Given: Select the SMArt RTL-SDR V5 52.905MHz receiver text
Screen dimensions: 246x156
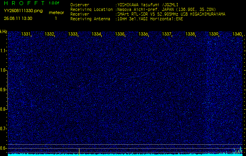Looking at the screenshot, I should click(x=171, y=14).
